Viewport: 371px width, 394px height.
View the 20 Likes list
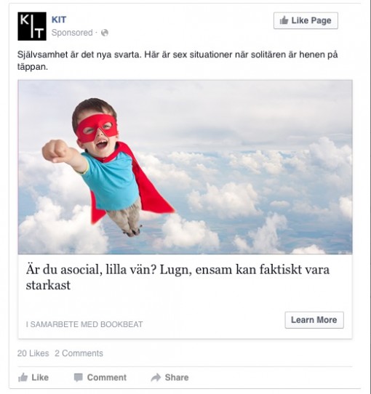pyautogui.click(x=33, y=353)
